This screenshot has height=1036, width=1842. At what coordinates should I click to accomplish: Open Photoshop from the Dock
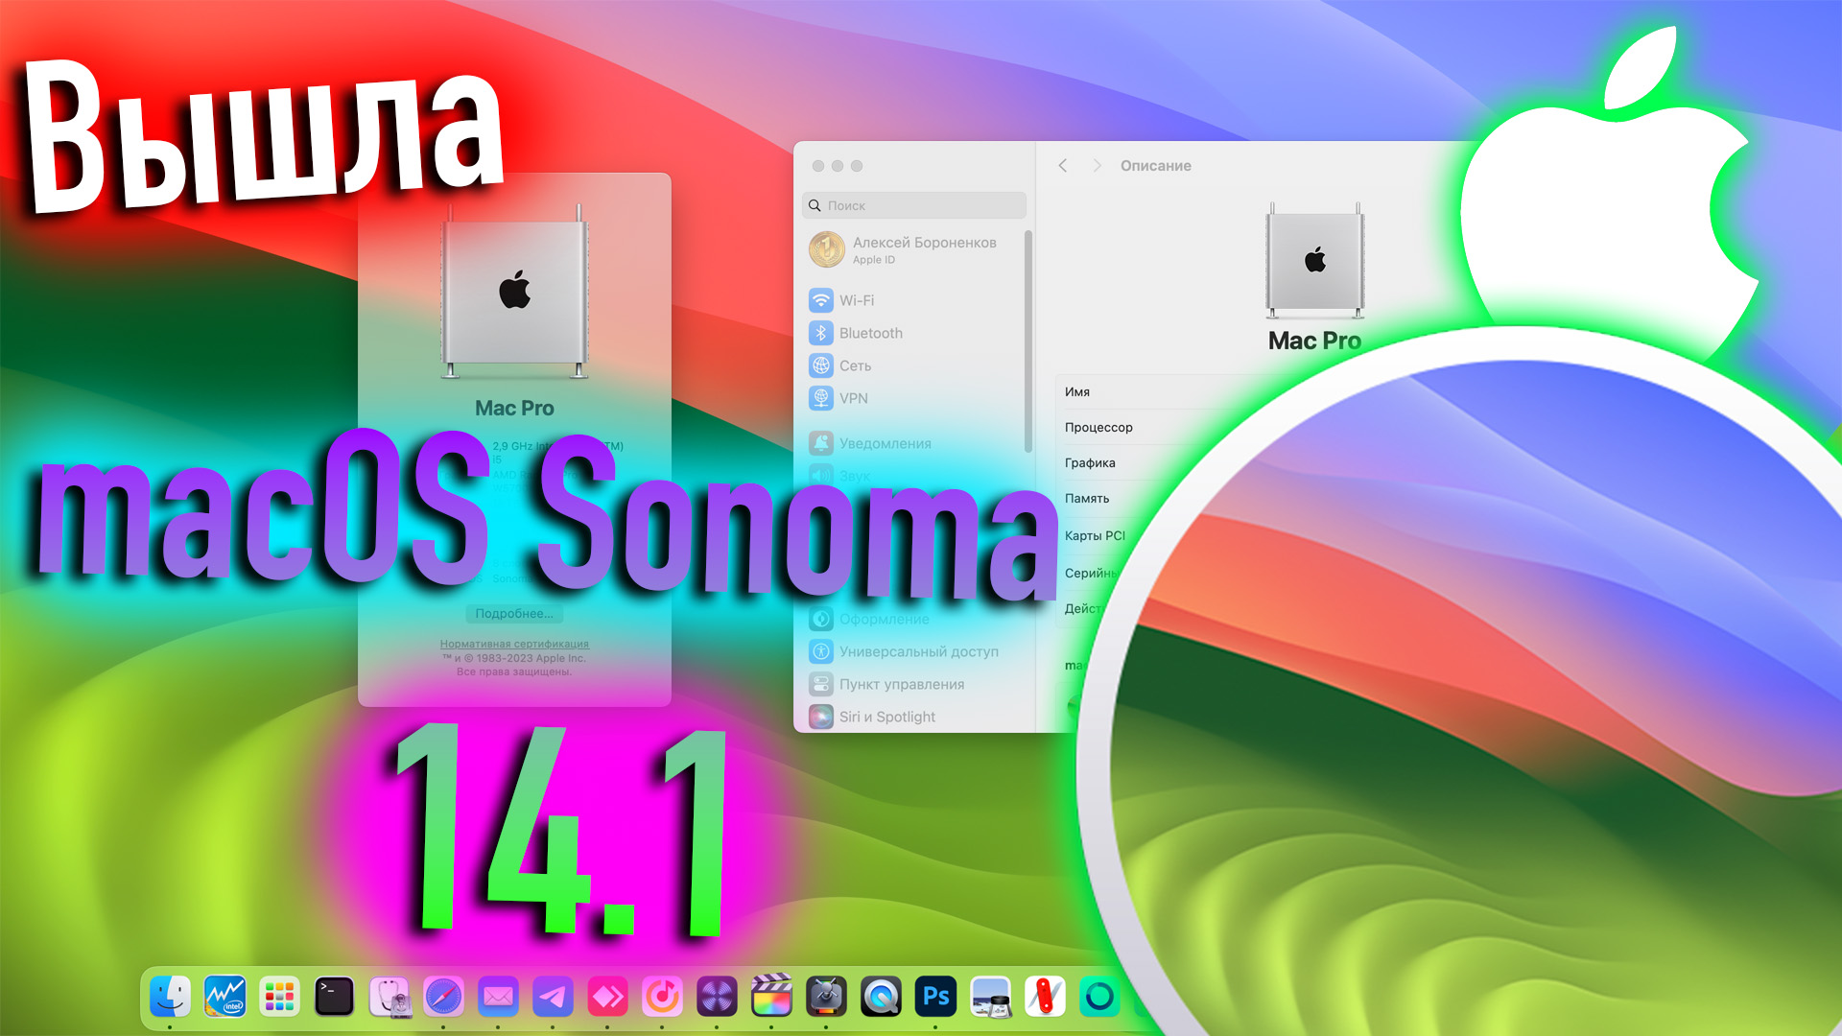936,998
